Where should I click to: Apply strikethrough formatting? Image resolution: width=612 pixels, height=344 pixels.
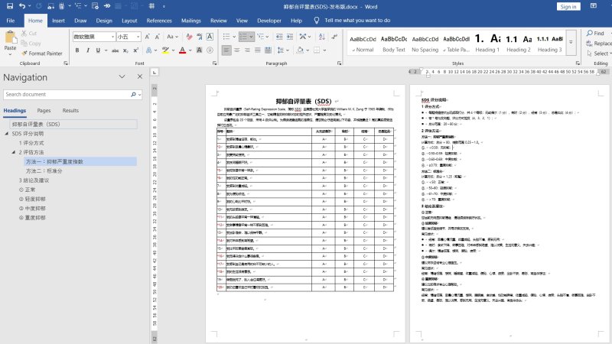click(116, 50)
